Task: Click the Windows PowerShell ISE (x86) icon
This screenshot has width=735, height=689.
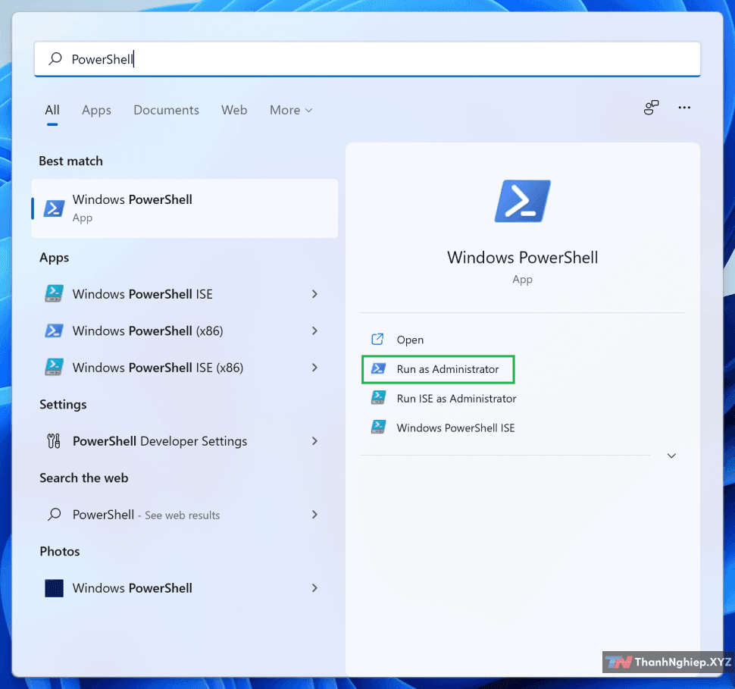Action: [54, 368]
